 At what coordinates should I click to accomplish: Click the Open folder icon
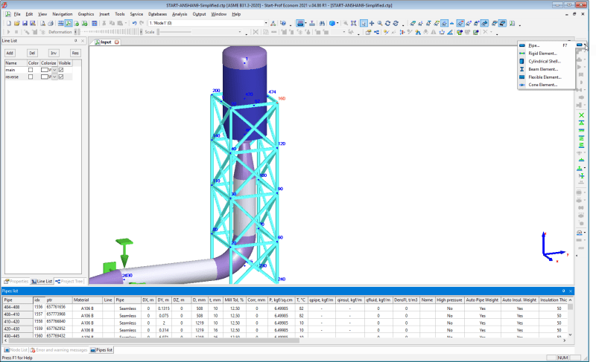[16, 23]
